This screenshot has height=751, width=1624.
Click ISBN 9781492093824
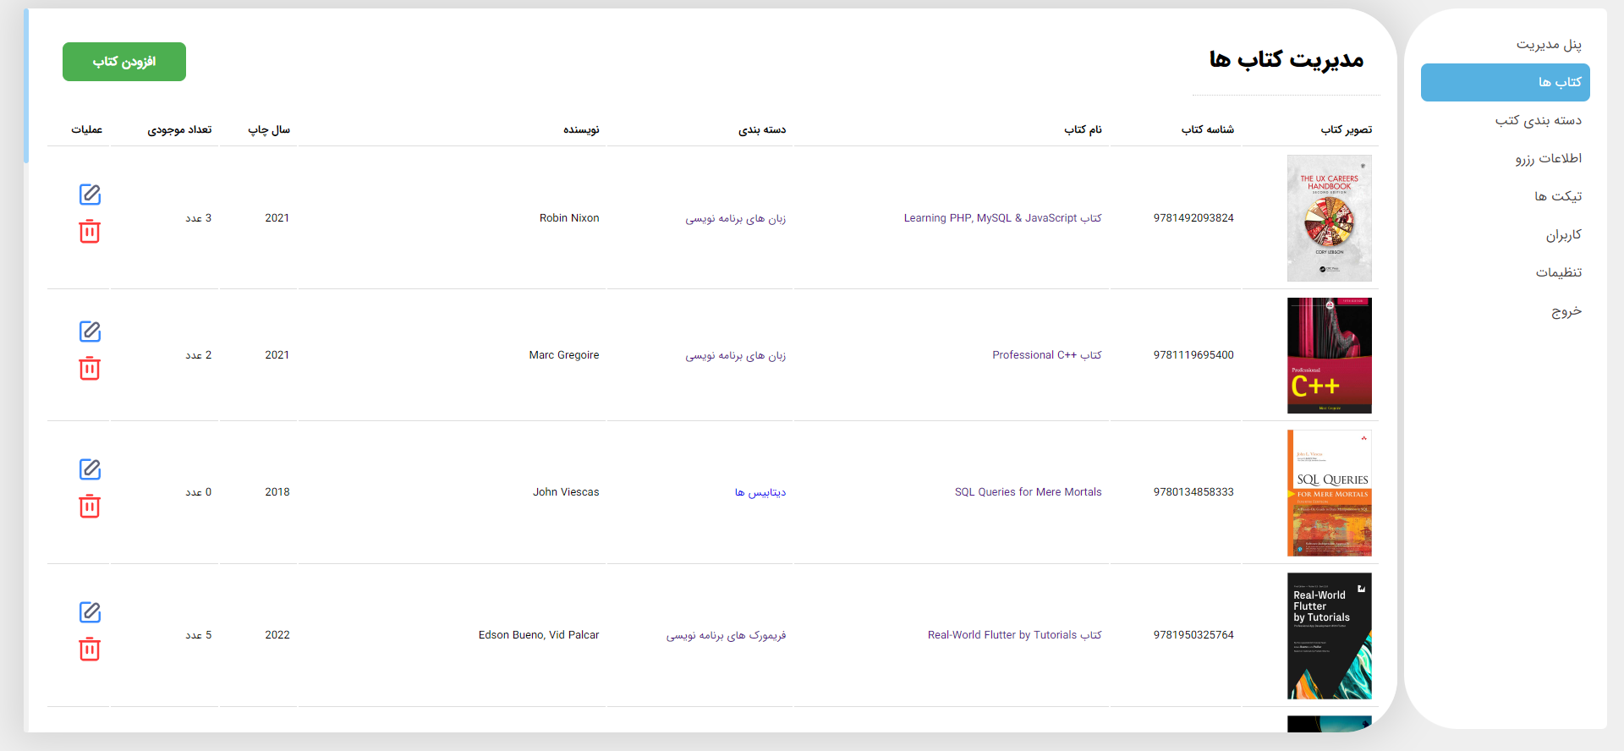1193,218
